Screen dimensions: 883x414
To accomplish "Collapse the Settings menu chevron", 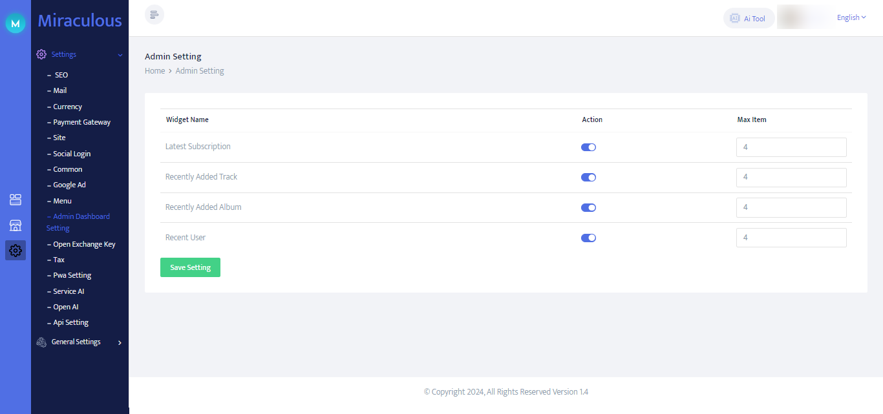I will coord(120,55).
